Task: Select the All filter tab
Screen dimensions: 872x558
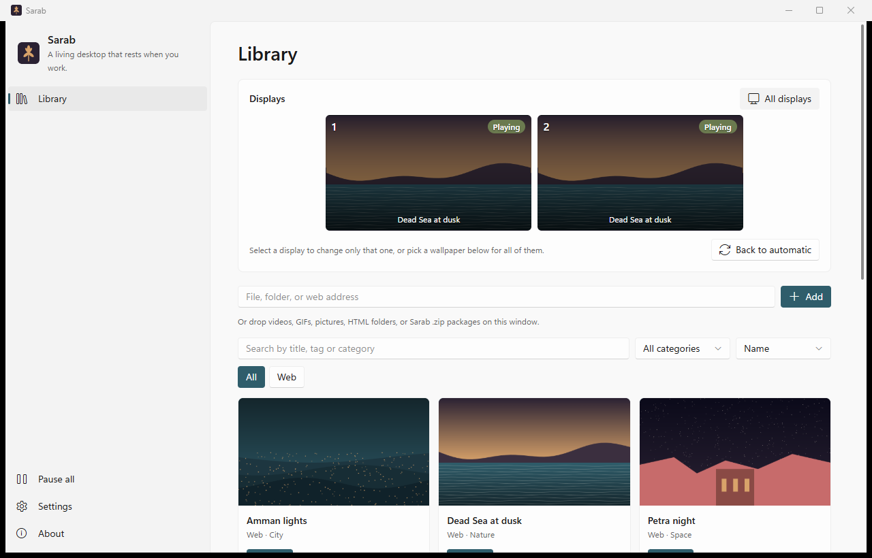Action: click(x=251, y=377)
